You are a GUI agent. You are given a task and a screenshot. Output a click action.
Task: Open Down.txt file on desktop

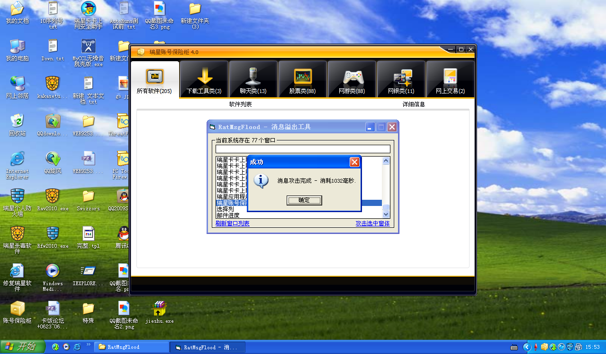click(53, 50)
